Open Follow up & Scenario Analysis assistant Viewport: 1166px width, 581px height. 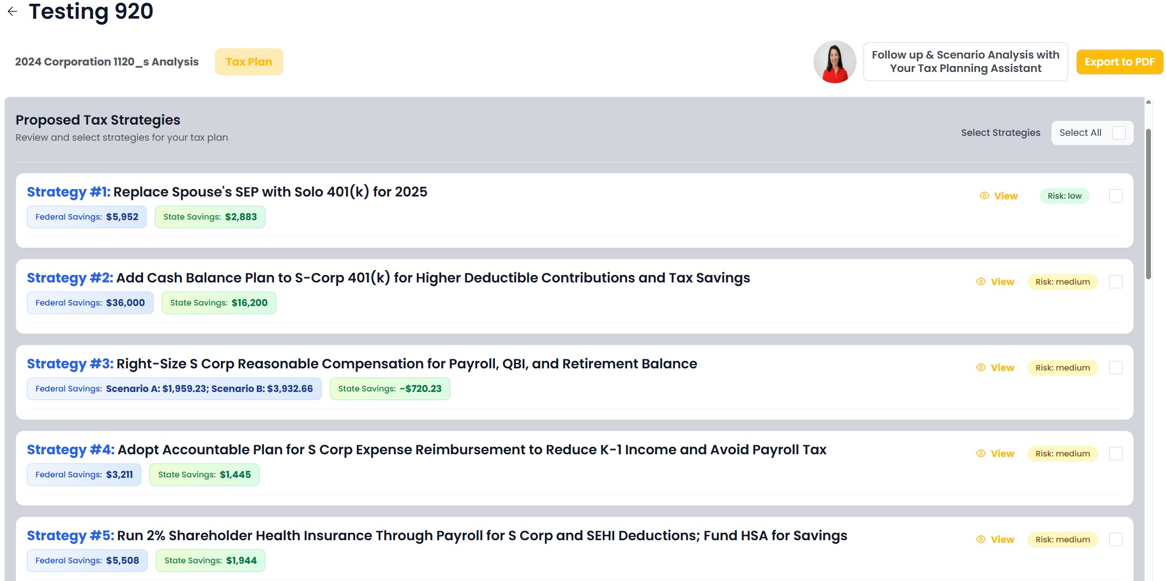tap(965, 62)
